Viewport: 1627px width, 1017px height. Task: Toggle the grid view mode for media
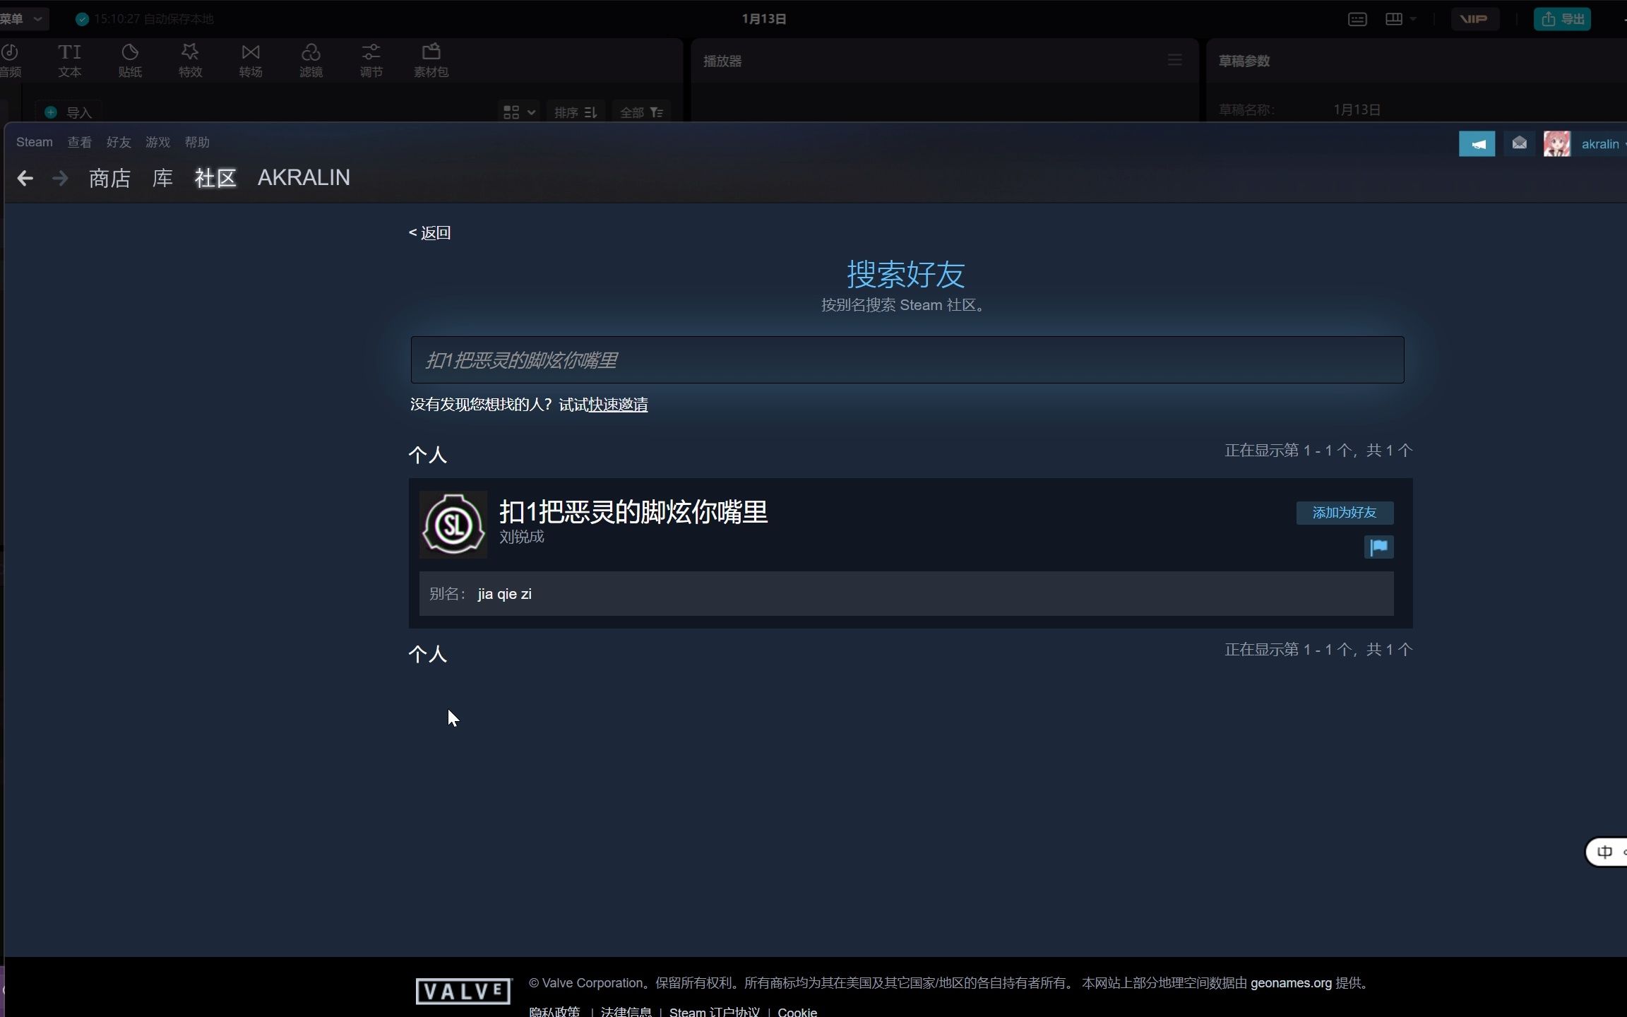512,112
